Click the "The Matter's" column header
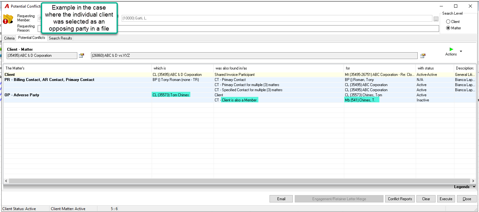 coord(78,68)
